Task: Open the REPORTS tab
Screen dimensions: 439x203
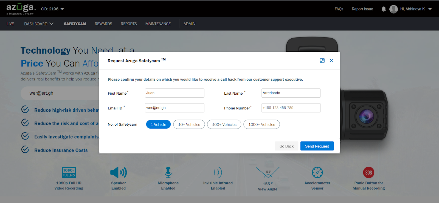Action: point(129,24)
